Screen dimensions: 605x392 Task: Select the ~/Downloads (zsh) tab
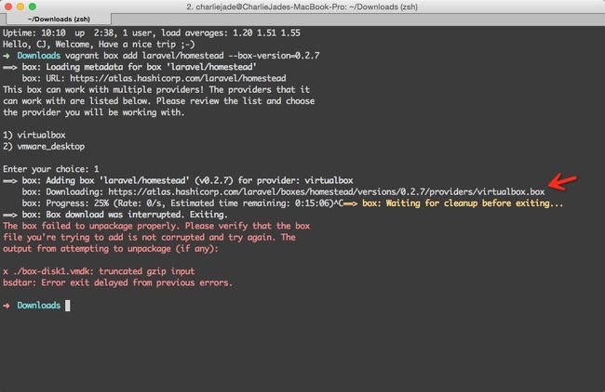[59, 19]
